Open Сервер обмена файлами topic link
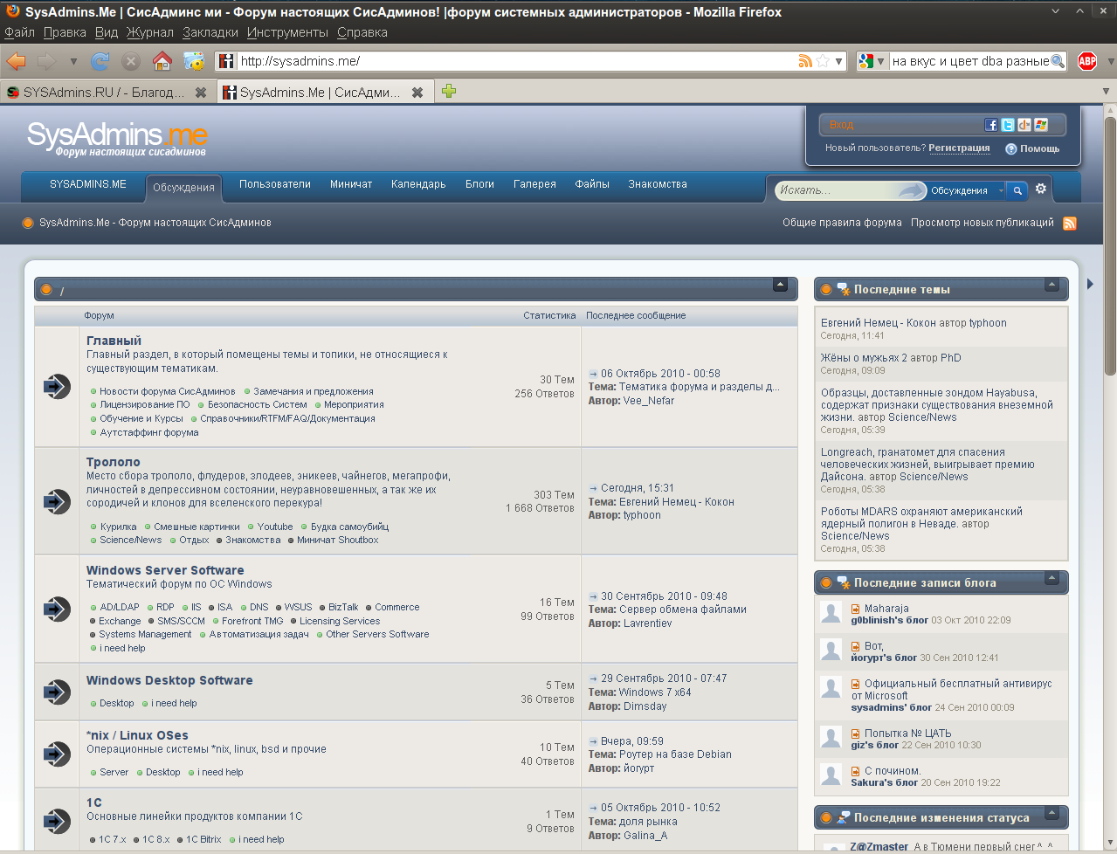 click(x=683, y=610)
